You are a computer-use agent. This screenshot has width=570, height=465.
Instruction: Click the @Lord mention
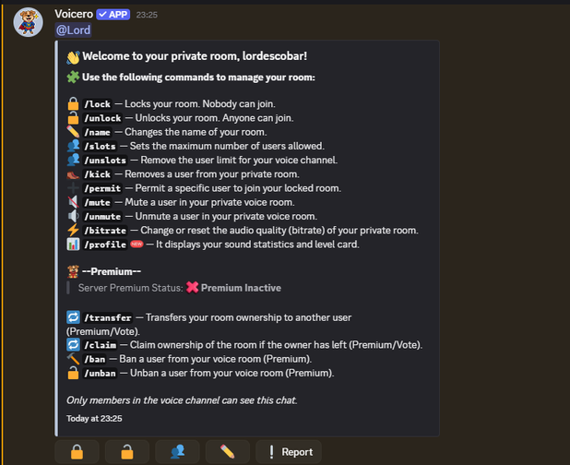(x=74, y=30)
